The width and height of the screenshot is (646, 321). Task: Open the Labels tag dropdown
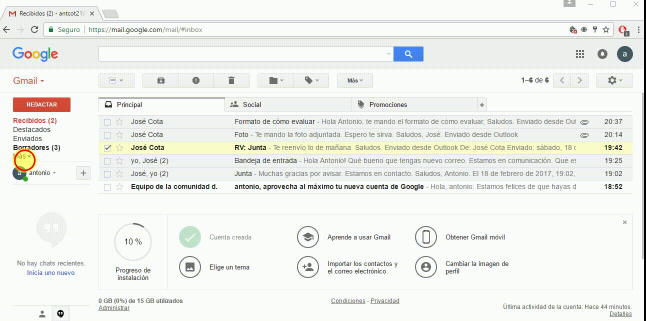click(310, 80)
